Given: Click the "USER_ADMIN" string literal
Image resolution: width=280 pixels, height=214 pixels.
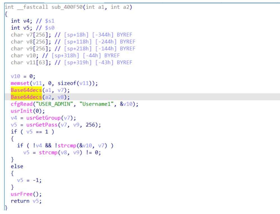Looking at the screenshot, I should click(54, 104).
